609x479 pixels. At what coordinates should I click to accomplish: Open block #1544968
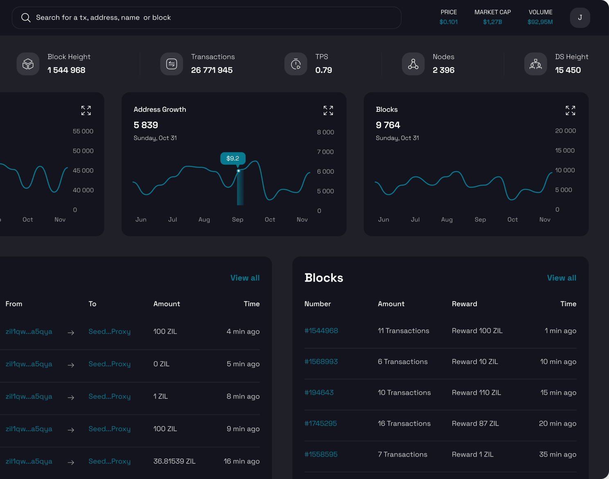321,331
